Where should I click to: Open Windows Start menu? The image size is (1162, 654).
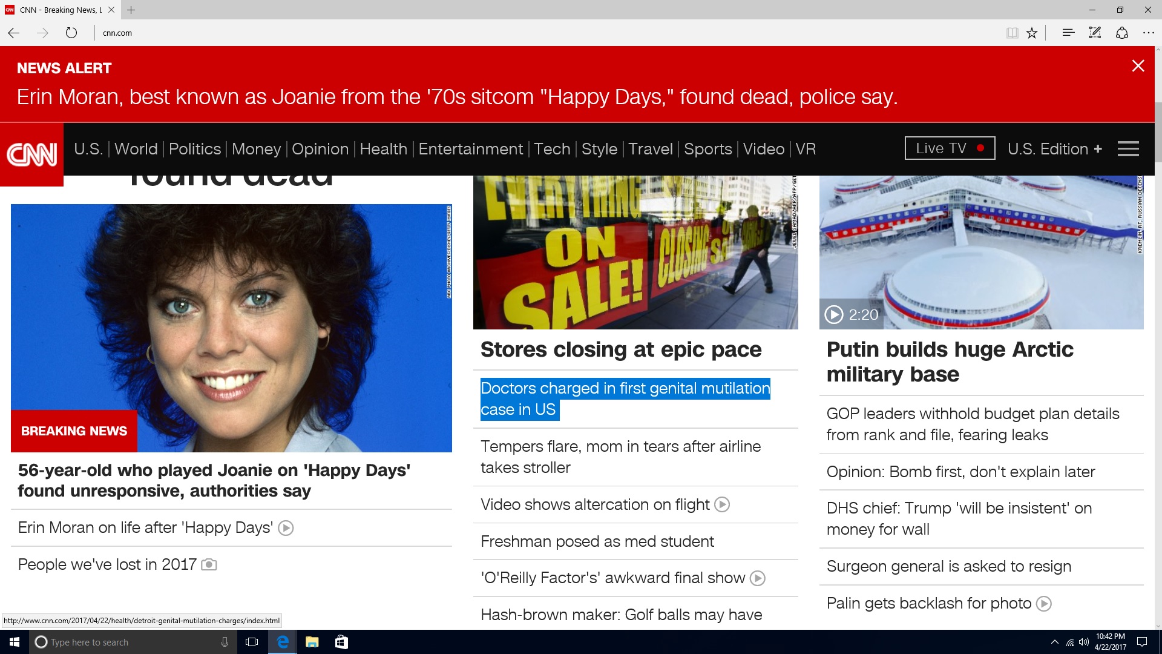click(15, 642)
